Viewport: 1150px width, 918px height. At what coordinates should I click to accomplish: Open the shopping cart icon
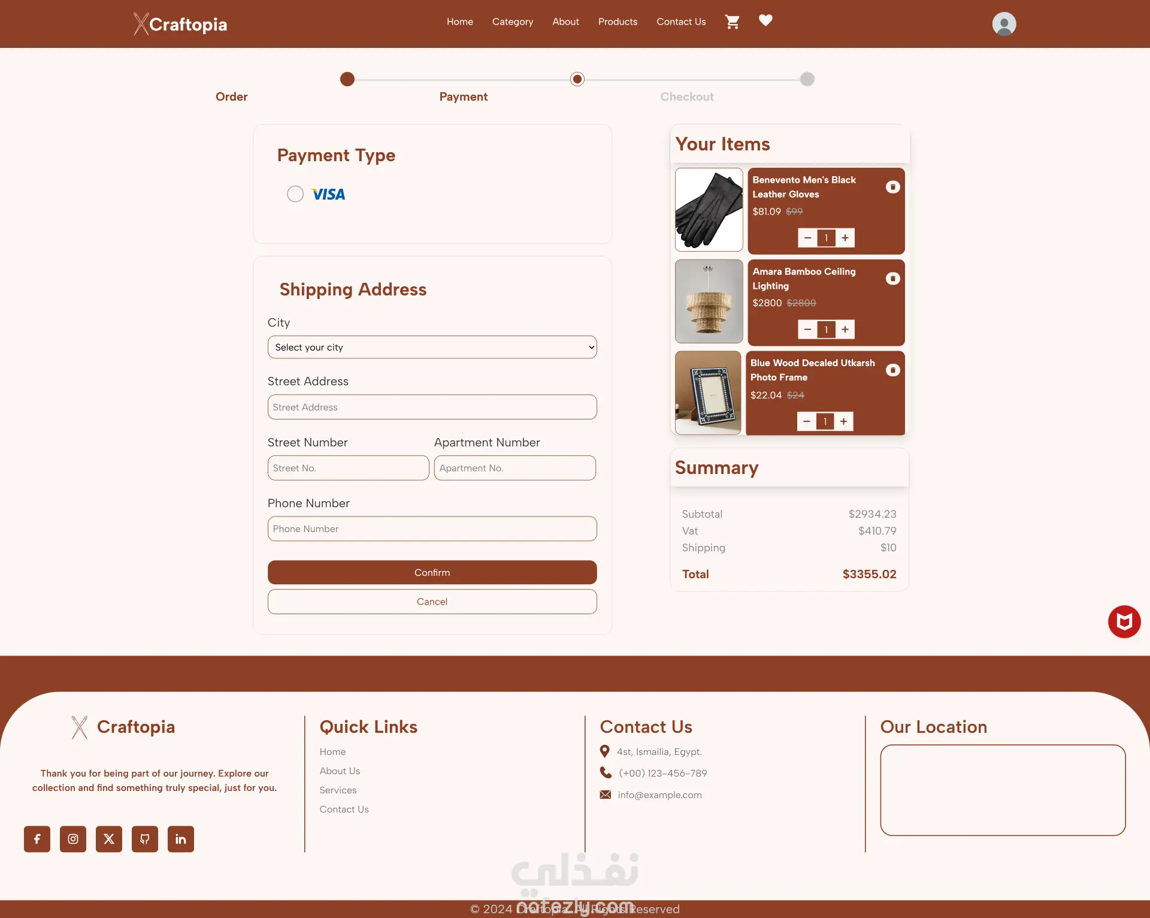[732, 22]
